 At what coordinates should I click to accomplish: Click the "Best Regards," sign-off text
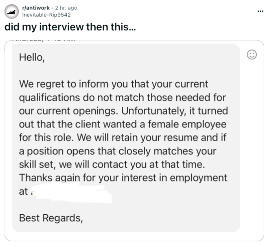tap(51, 217)
